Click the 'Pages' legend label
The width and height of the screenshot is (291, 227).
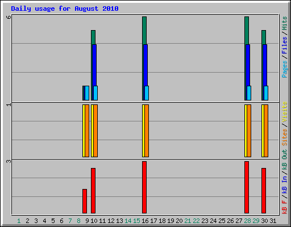(284, 69)
